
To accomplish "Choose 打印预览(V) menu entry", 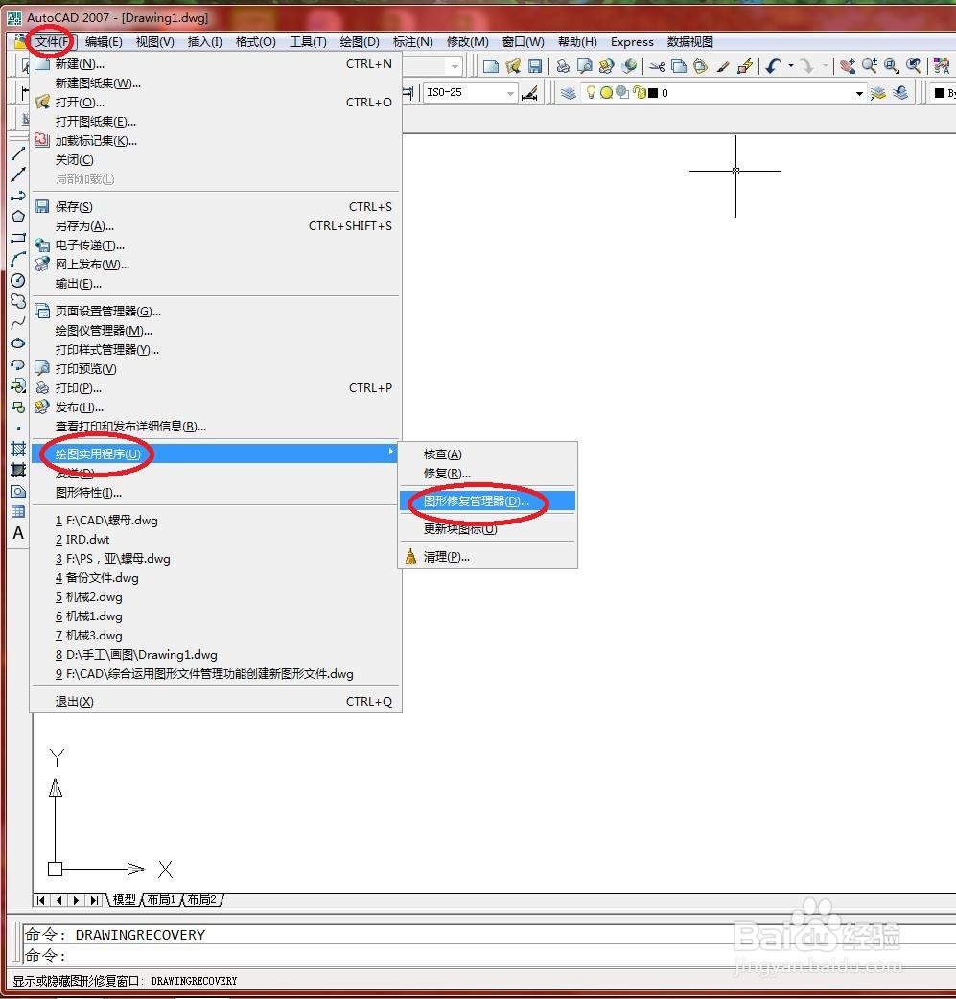I will click(216, 369).
